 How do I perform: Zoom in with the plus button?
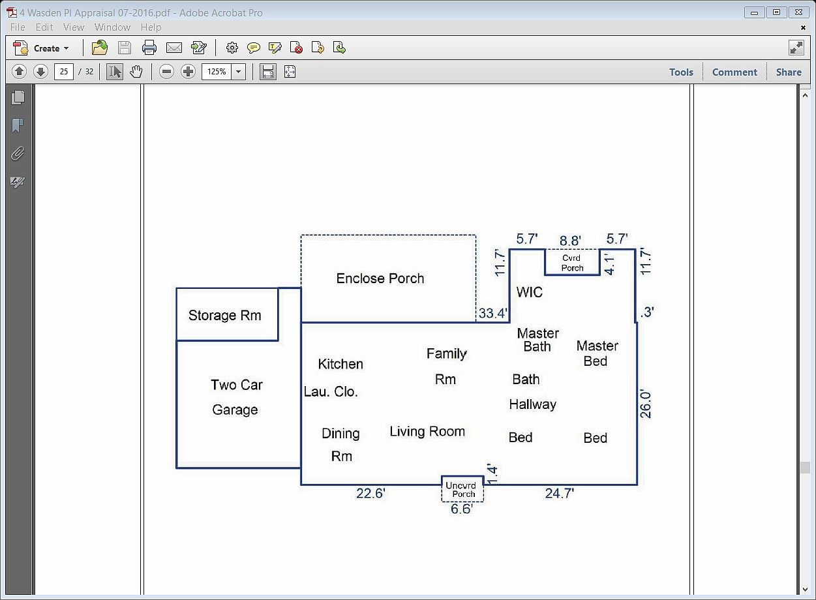coord(188,72)
